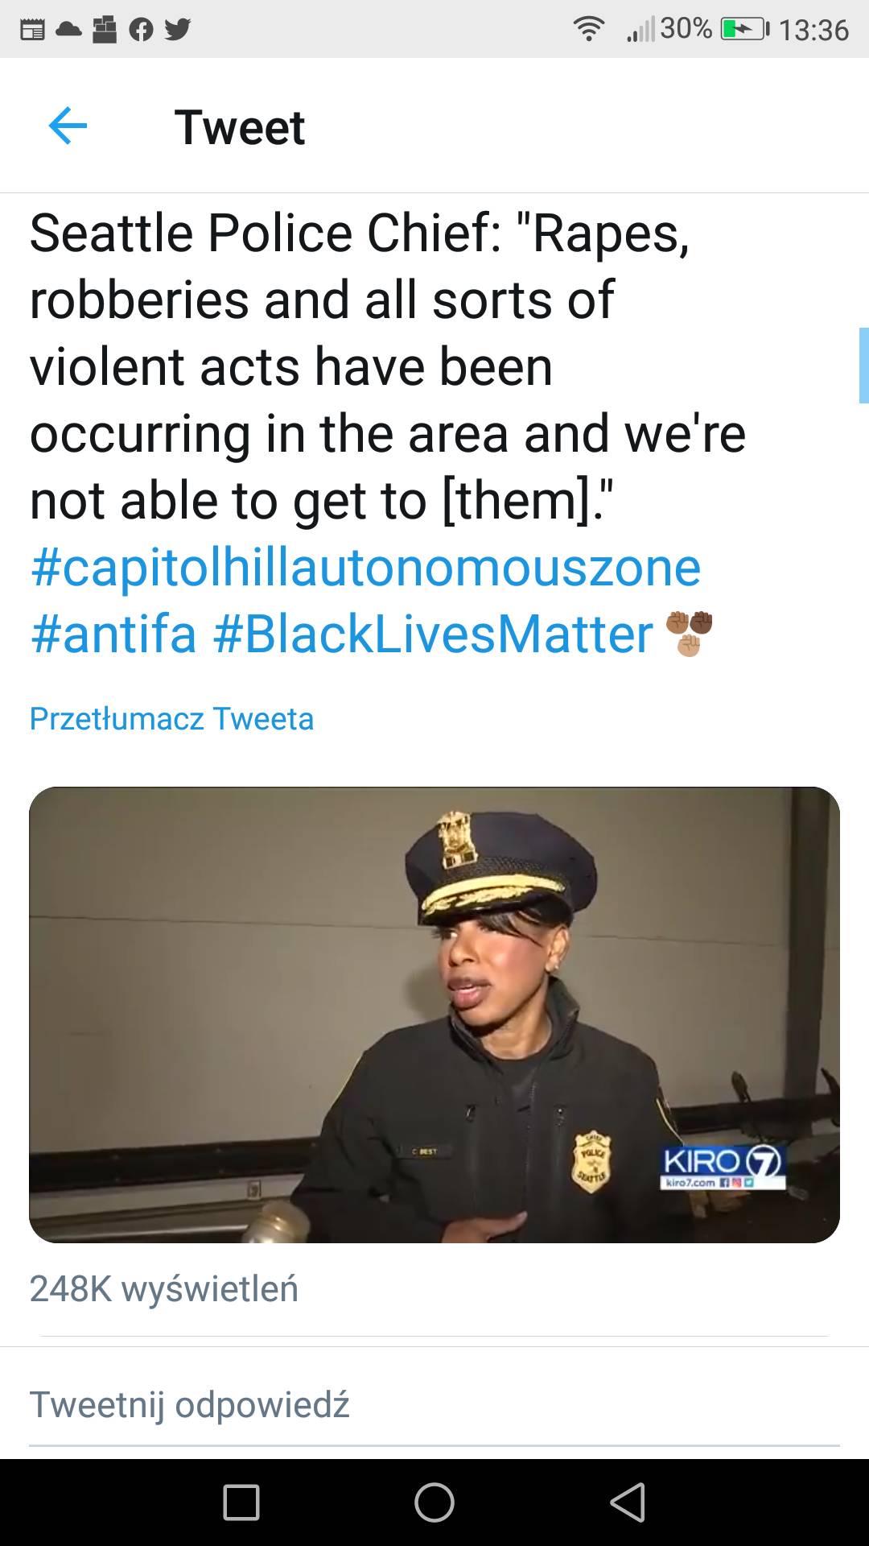Tap the raised fists emoji in tweet
The image size is (869, 1546).
[x=690, y=633]
